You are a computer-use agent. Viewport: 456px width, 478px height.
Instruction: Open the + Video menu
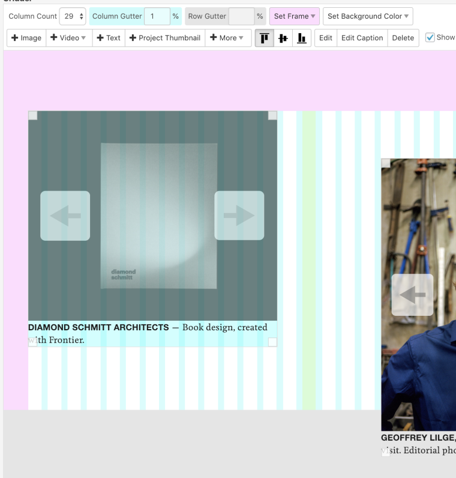point(69,38)
